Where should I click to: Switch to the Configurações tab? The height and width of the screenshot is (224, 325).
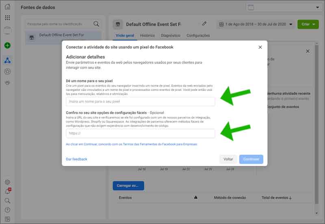(x=198, y=36)
